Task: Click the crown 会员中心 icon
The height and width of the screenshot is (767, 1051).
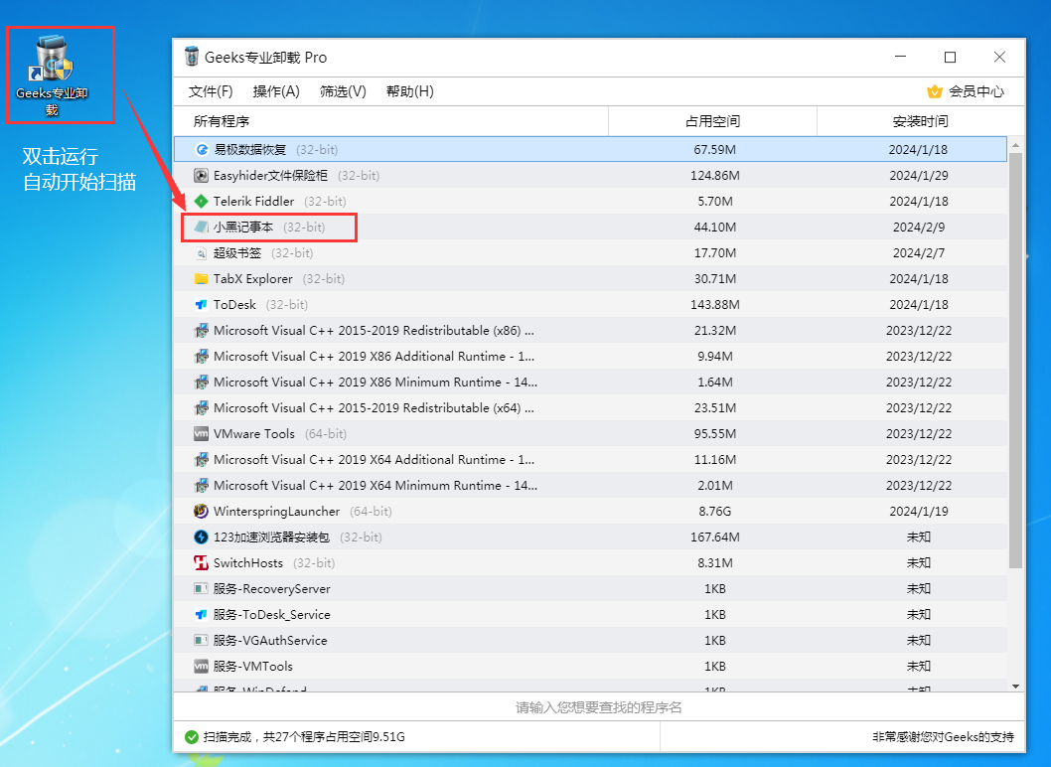Action: 935,91
